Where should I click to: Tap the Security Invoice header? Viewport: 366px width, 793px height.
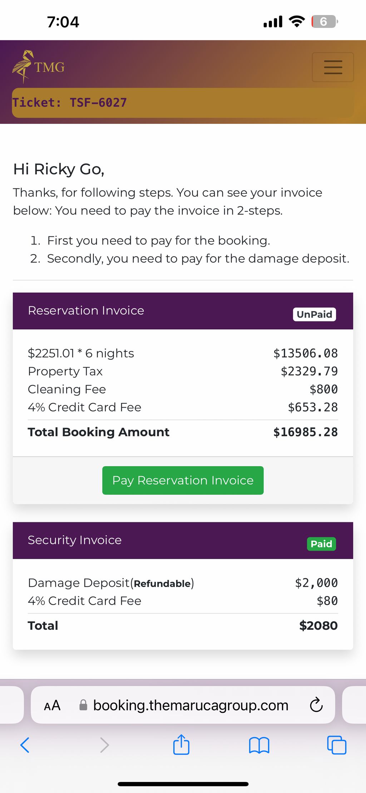(183, 540)
